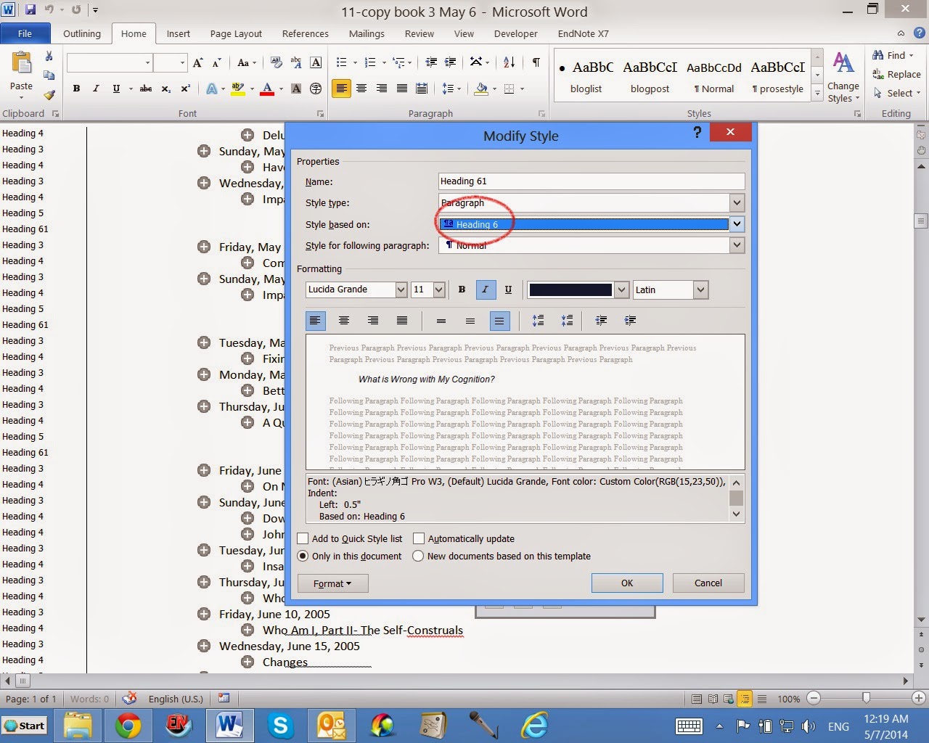The width and height of the screenshot is (929, 743).
Task: Click the Subscript icon
Action: pos(166,89)
